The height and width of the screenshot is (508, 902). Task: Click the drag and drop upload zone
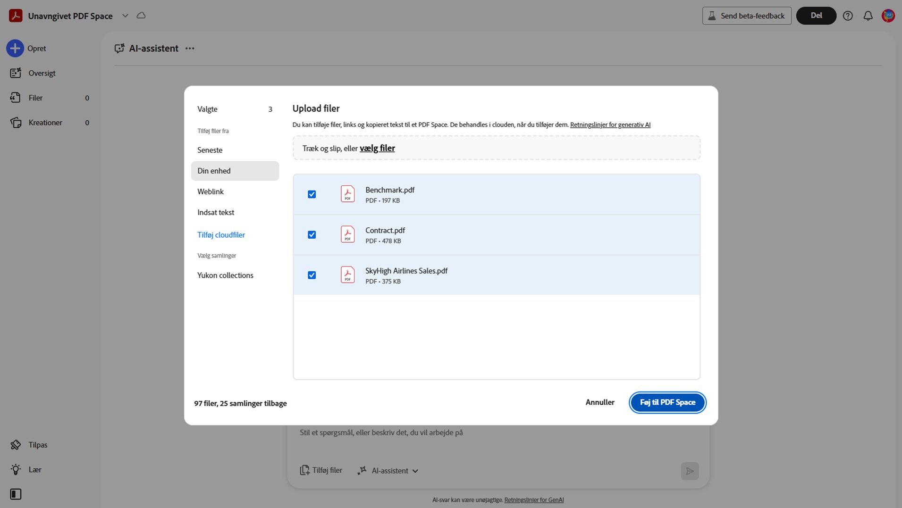(497, 148)
